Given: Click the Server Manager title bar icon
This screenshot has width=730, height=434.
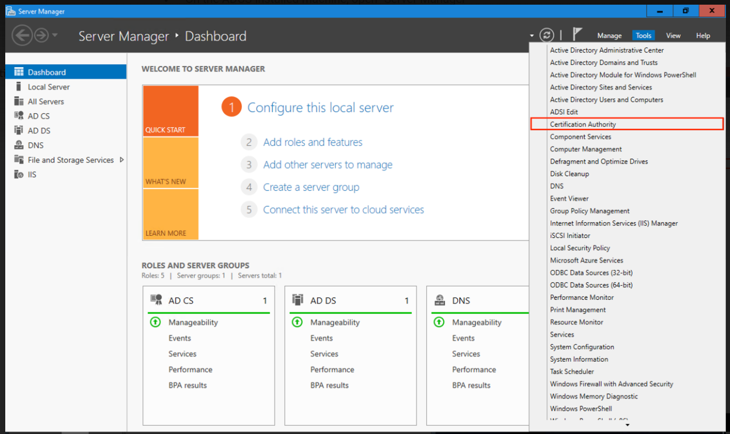Looking at the screenshot, I should [11, 11].
